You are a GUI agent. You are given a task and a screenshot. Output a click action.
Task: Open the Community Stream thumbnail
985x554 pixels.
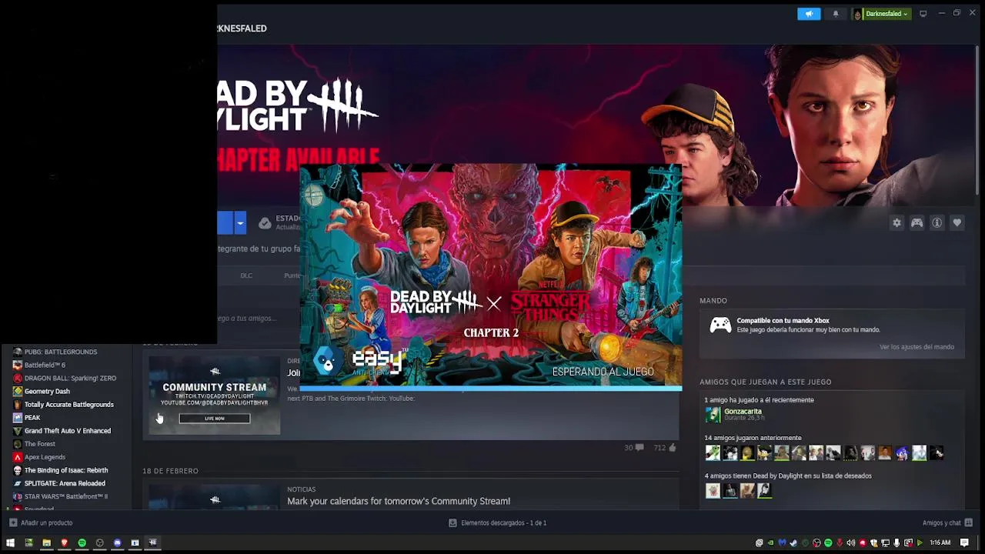click(x=215, y=395)
